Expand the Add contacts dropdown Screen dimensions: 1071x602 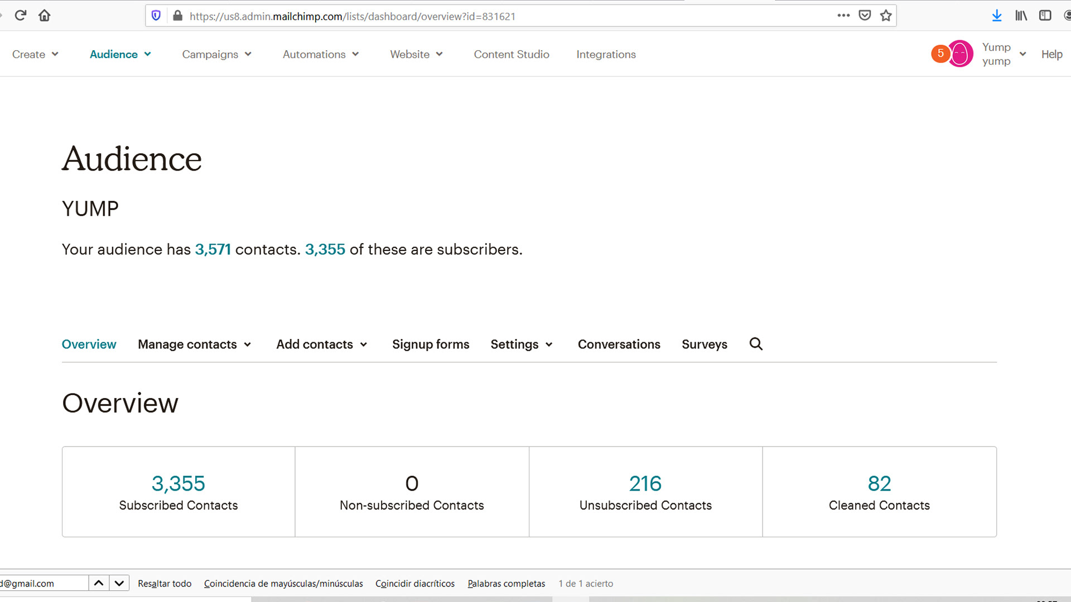point(322,344)
